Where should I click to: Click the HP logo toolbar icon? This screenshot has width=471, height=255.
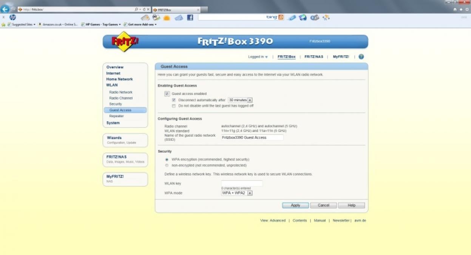point(13,17)
